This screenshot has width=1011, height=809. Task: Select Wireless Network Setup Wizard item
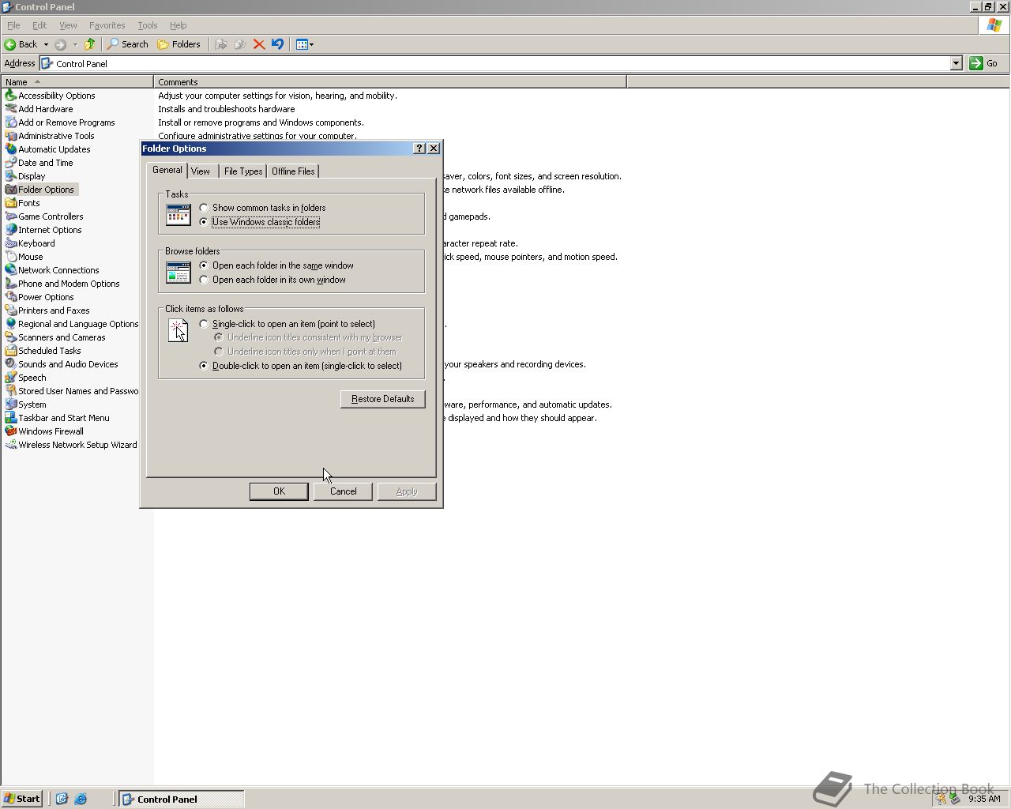[71, 445]
